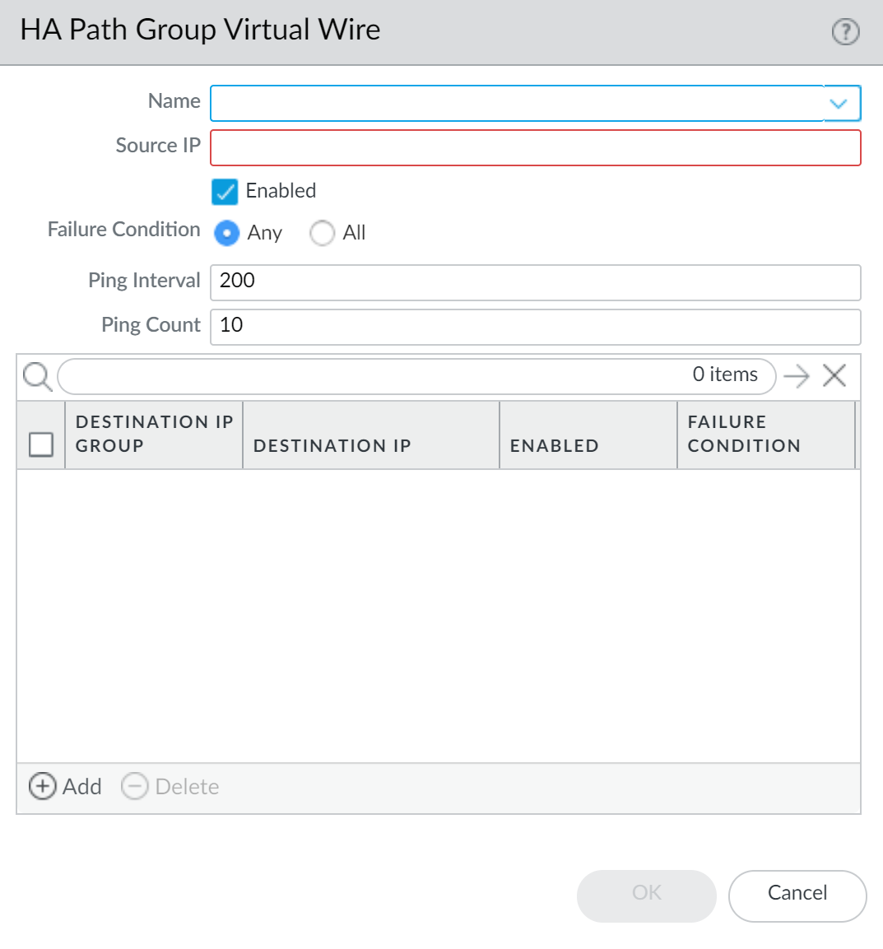Click into the Ping Interval field

pyautogui.click(x=535, y=282)
